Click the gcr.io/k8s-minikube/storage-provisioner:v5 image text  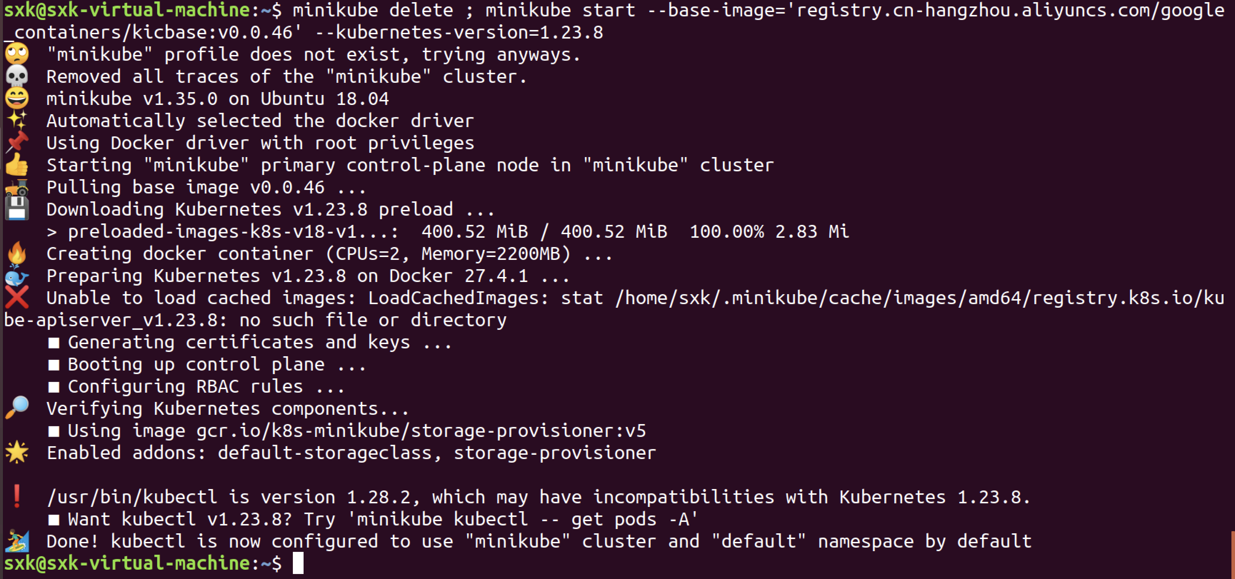click(x=421, y=431)
